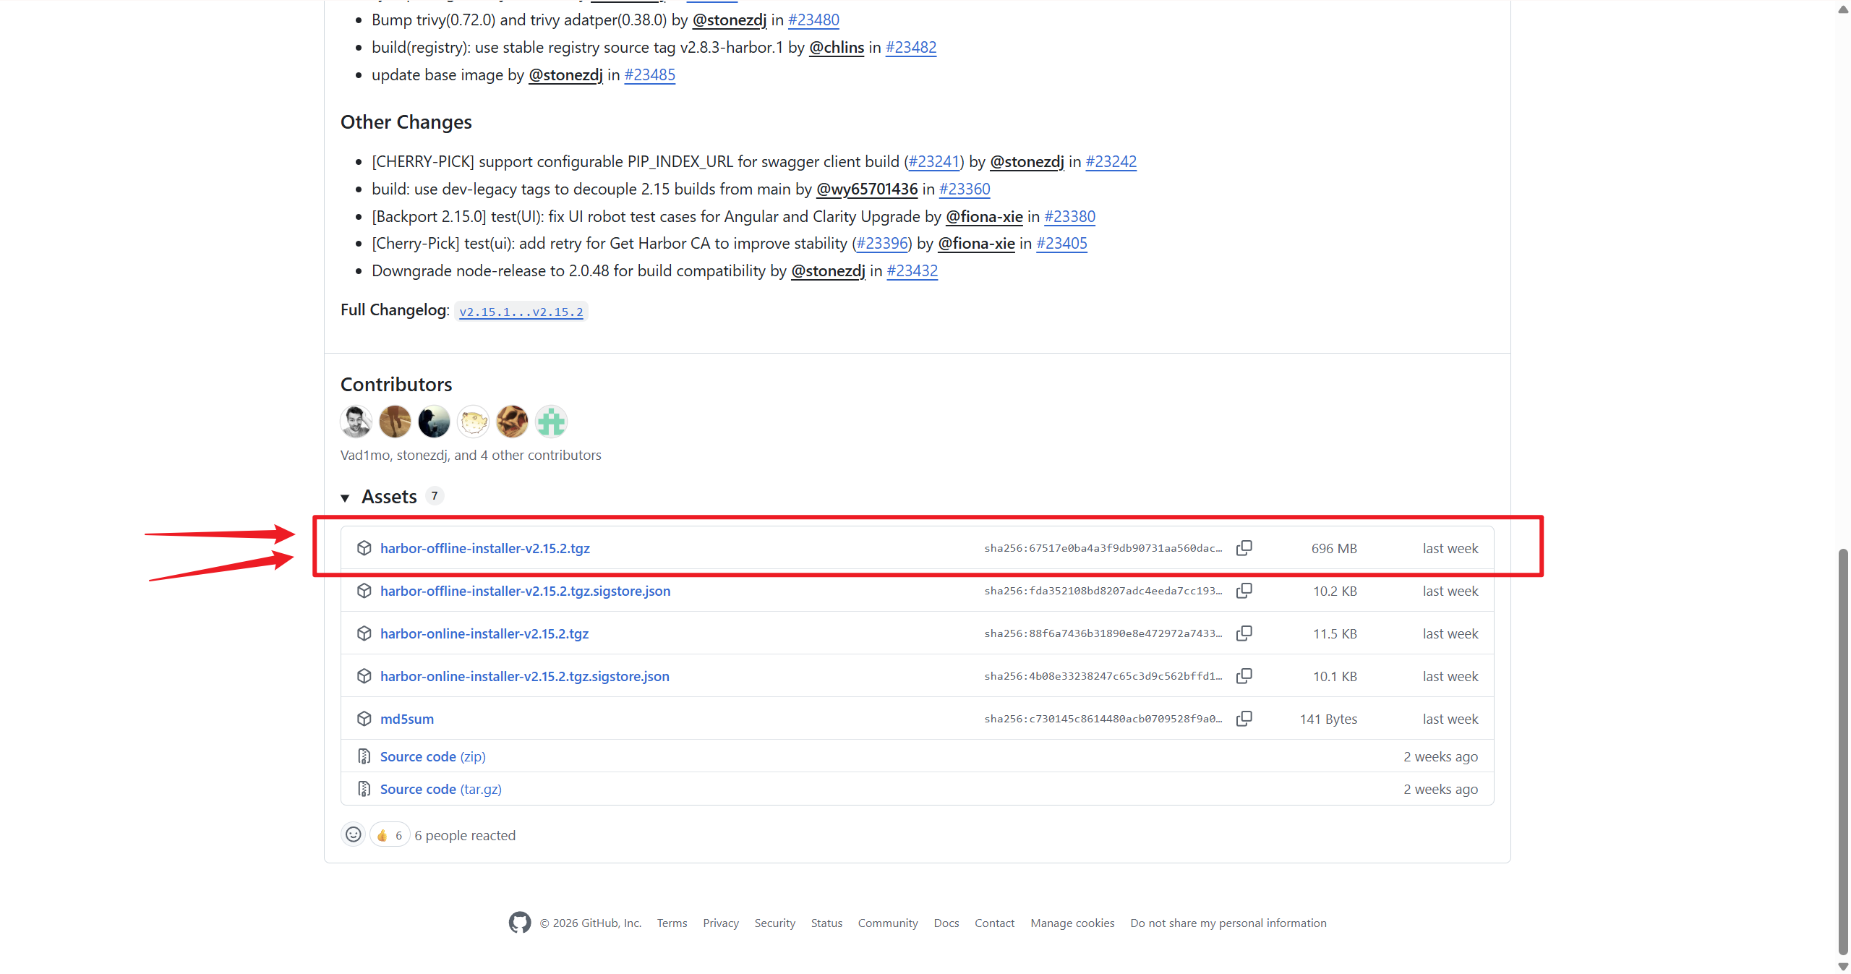Click the "141 Bytes" file size
Viewport: 1851px width, 974px height.
coord(1328,719)
